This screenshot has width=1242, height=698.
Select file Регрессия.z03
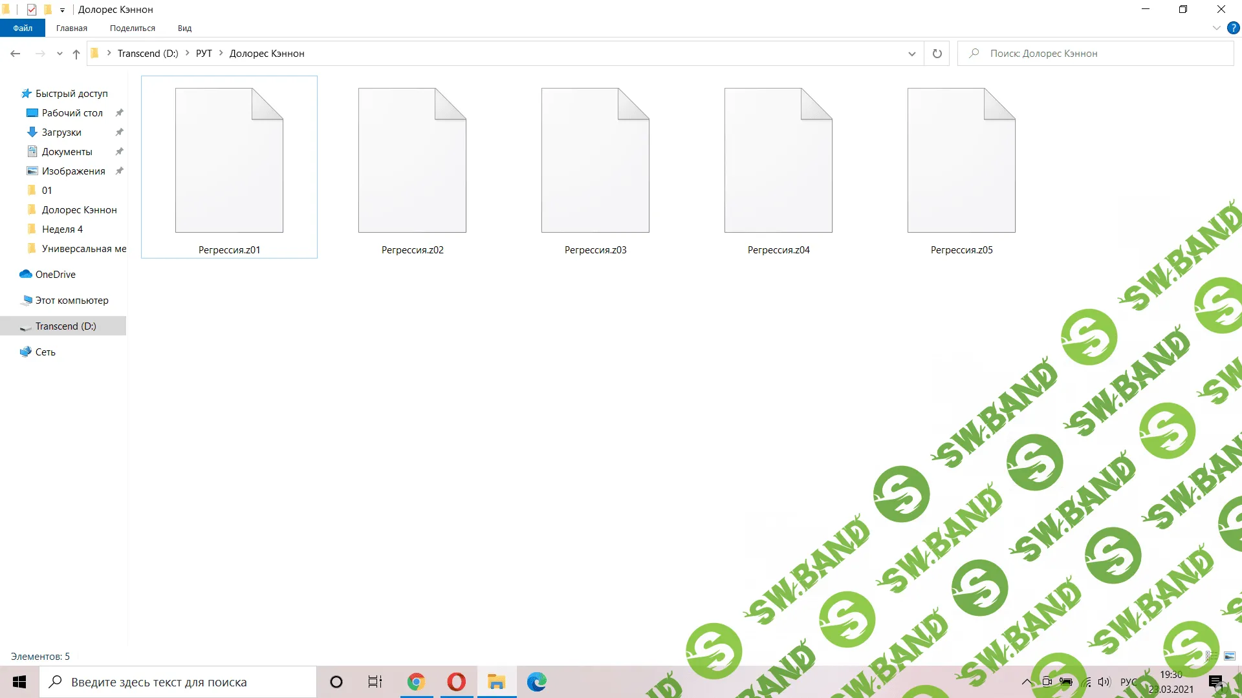click(x=595, y=168)
